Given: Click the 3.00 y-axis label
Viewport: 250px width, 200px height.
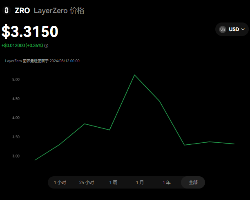Looking at the screenshot, I should tap(16, 156).
